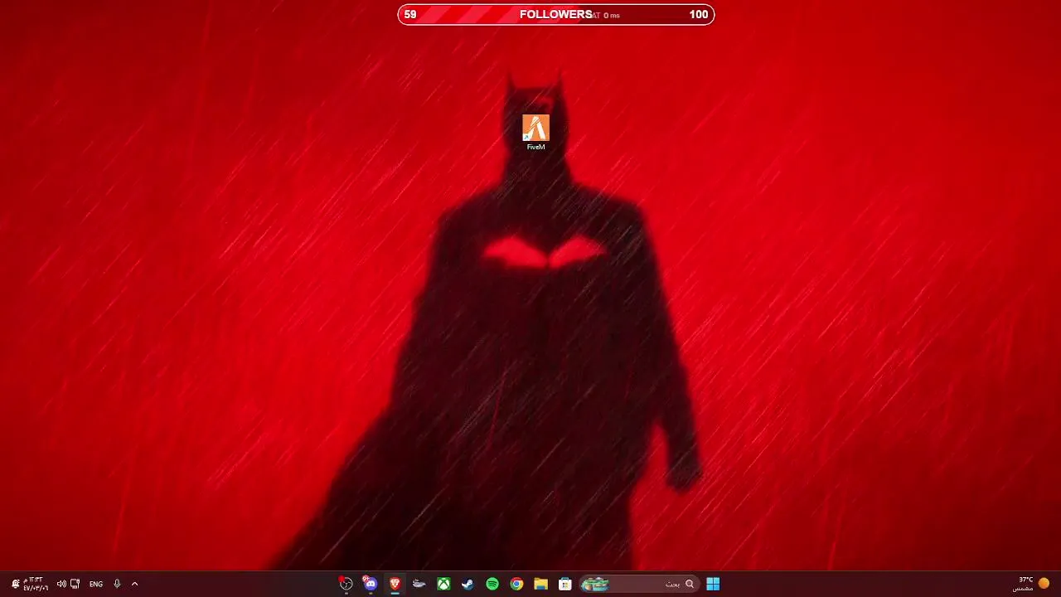The image size is (1061, 597).
Task: Click the follower count 59
Action: point(410,14)
